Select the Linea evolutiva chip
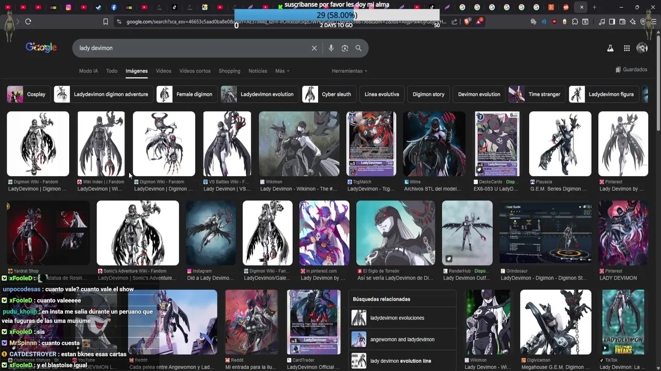This screenshot has height=371, width=661. pos(382,94)
